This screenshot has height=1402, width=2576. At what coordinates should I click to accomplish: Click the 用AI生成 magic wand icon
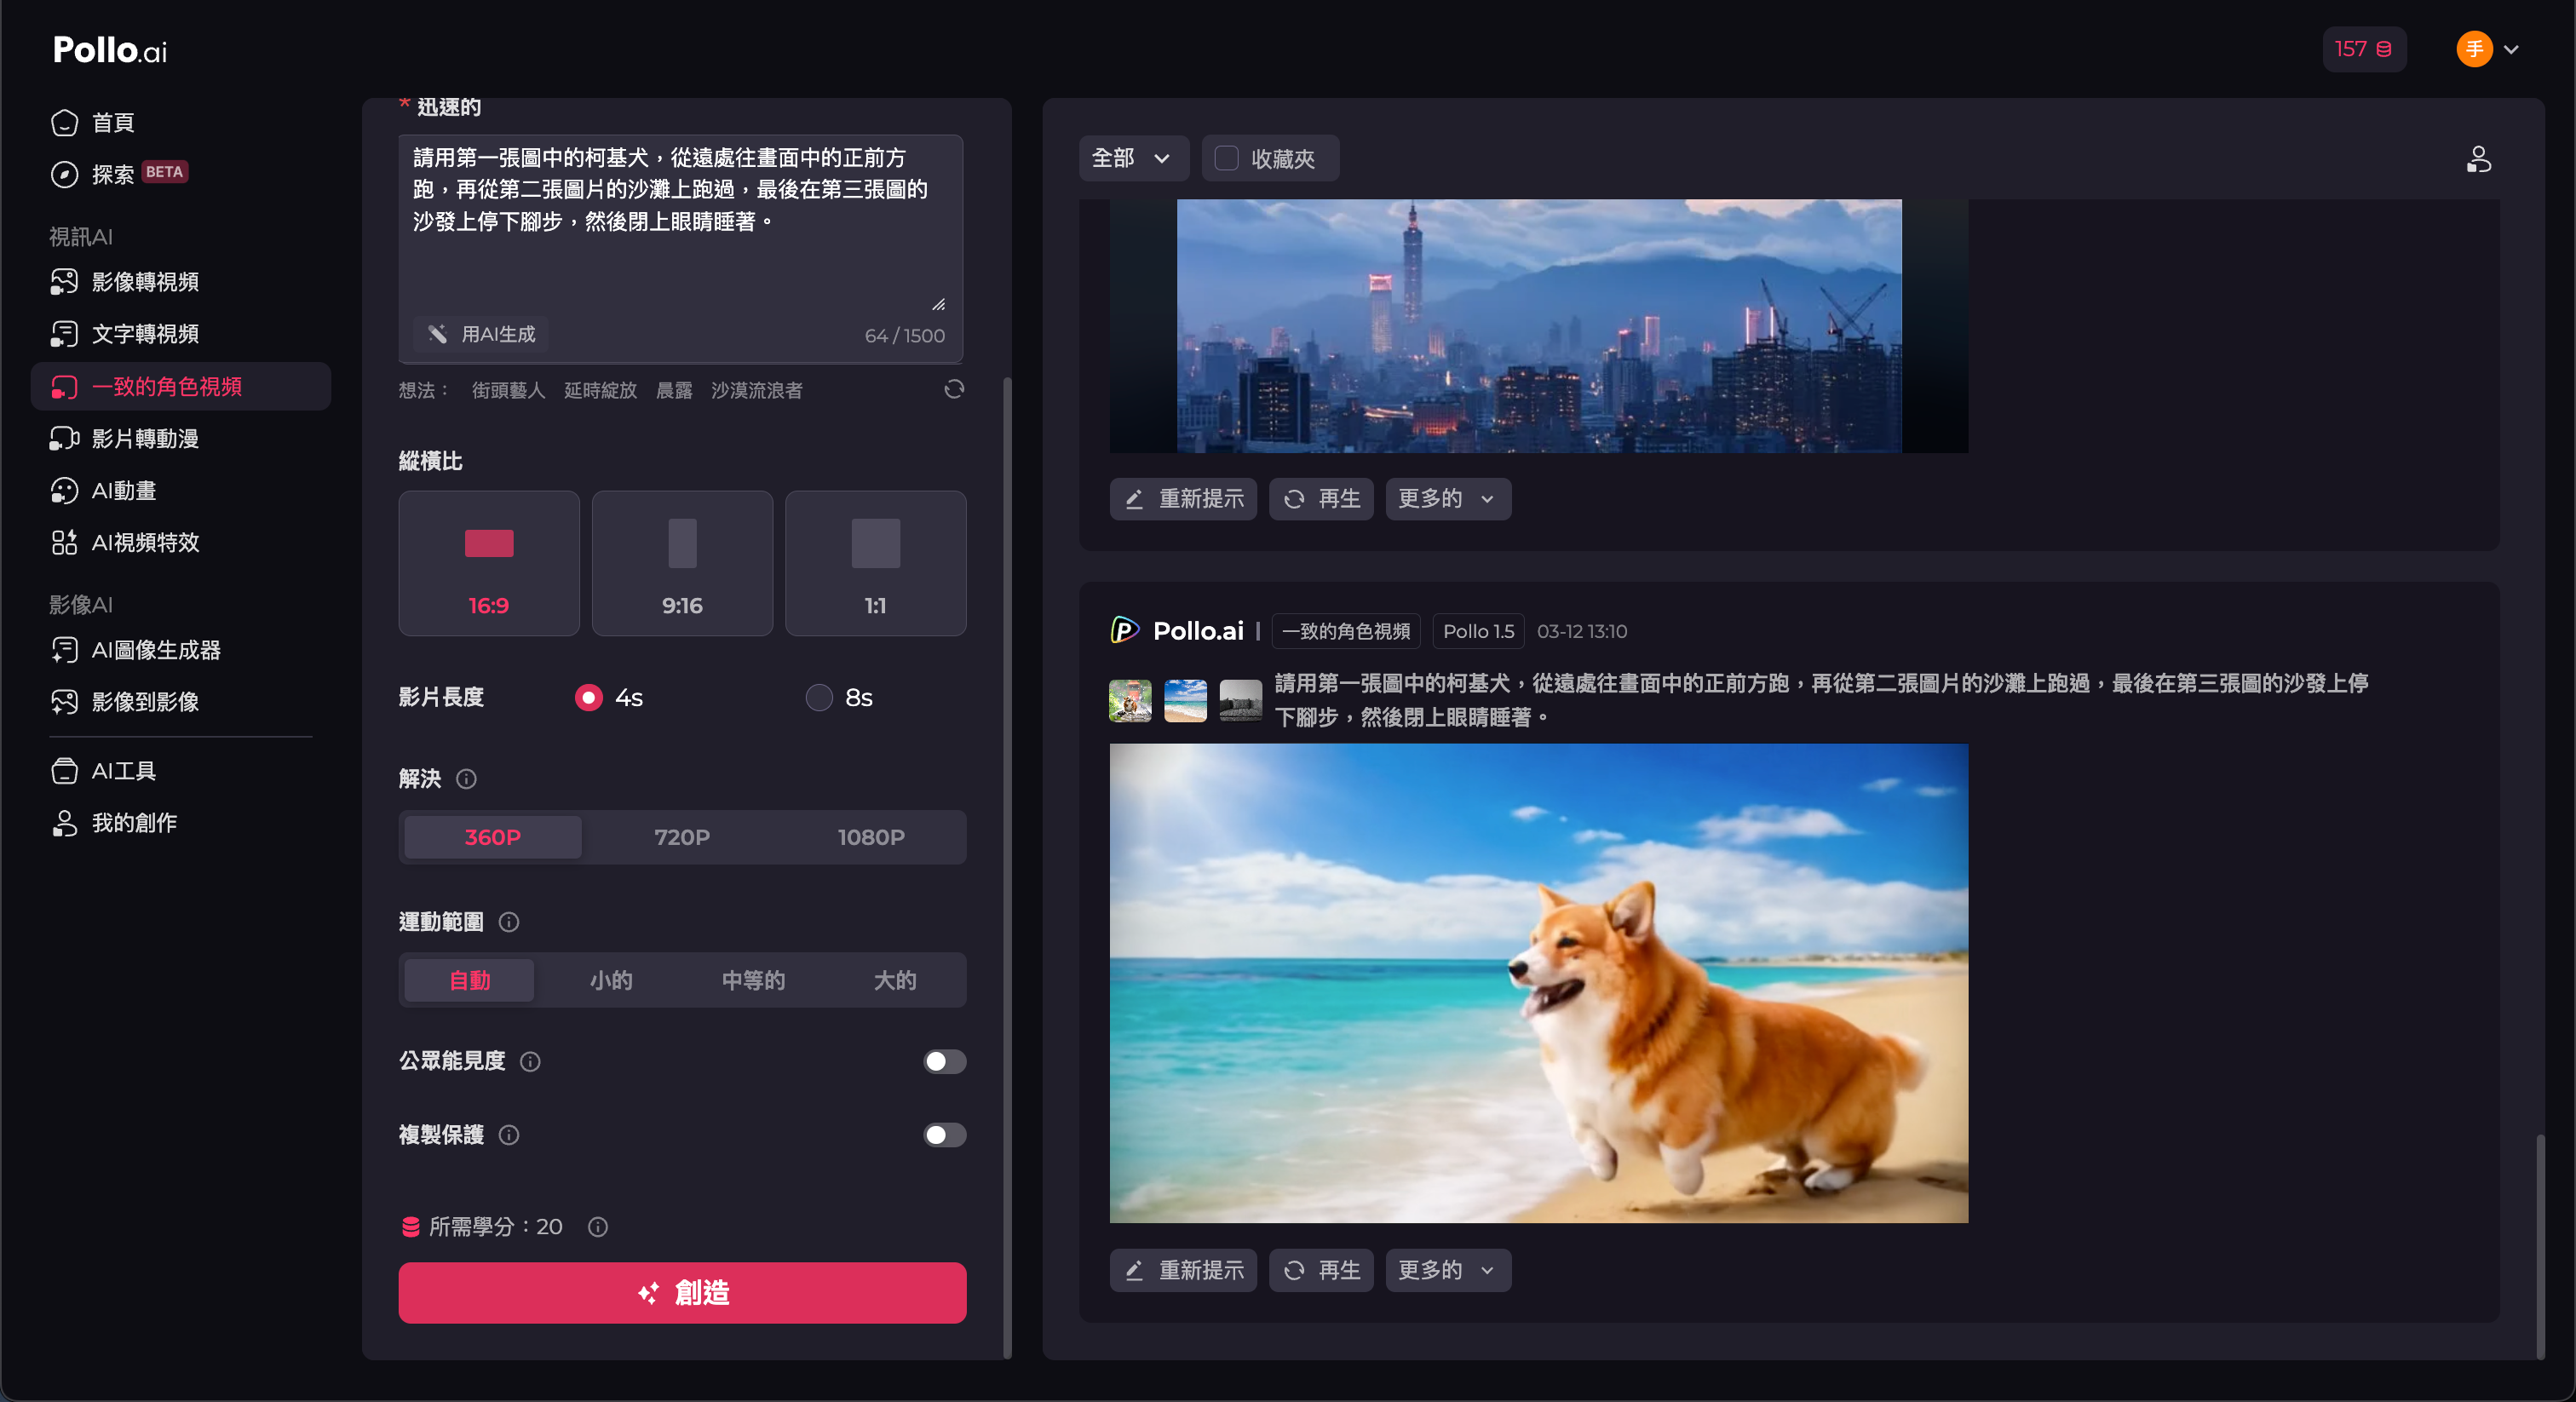[x=438, y=334]
